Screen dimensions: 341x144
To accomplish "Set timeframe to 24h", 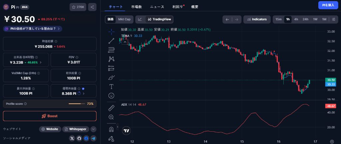I will pos(306,19).
